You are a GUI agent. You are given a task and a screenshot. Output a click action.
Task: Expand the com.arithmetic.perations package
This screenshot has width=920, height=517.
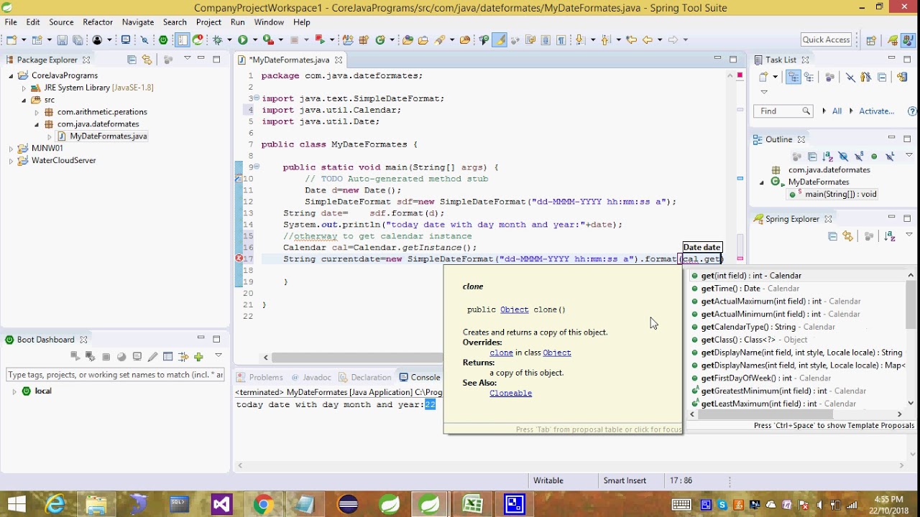coord(37,112)
